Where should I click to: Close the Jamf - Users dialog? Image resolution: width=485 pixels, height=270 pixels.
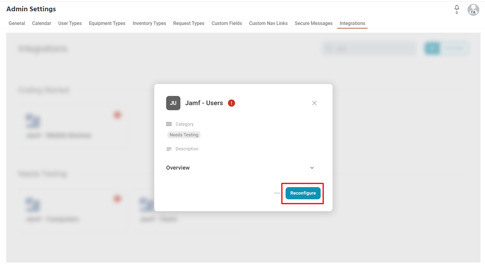pyautogui.click(x=314, y=103)
